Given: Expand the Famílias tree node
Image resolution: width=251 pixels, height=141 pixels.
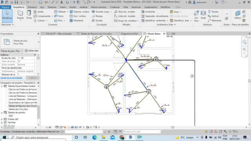Looking at the screenshot, I should click(2, 123).
